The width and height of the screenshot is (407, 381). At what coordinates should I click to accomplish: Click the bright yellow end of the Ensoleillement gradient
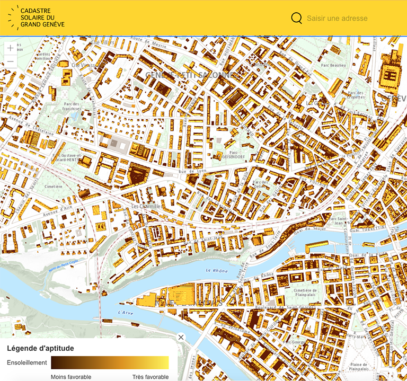[x=164, y=362]
